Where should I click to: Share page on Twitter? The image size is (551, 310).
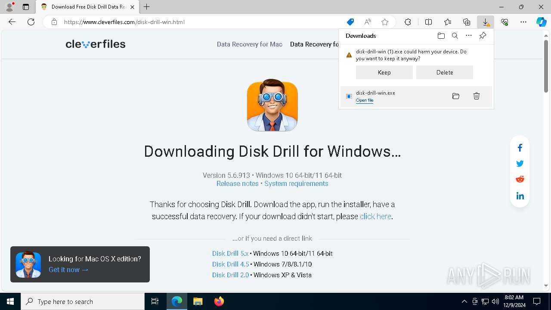tap(520, 164)
